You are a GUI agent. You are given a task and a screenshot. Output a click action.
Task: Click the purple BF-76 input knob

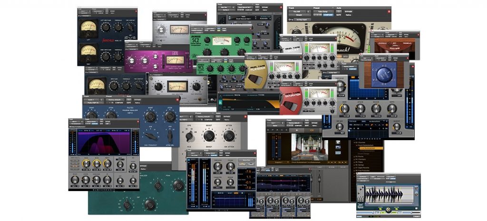click(131, 61)
